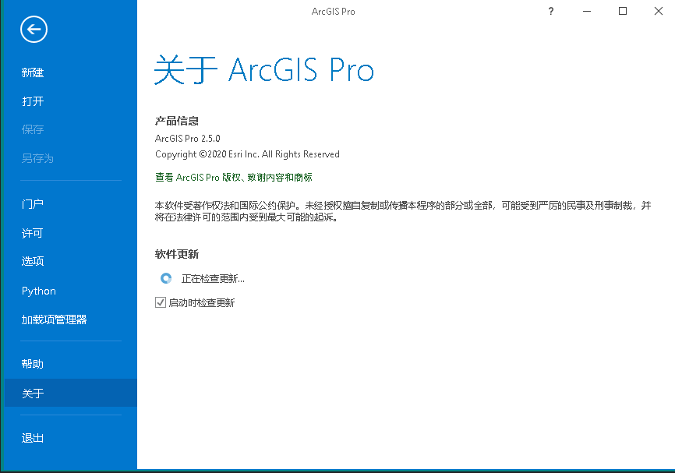
Task: Select the Python sidebar entry
Action: coord(39,291)
